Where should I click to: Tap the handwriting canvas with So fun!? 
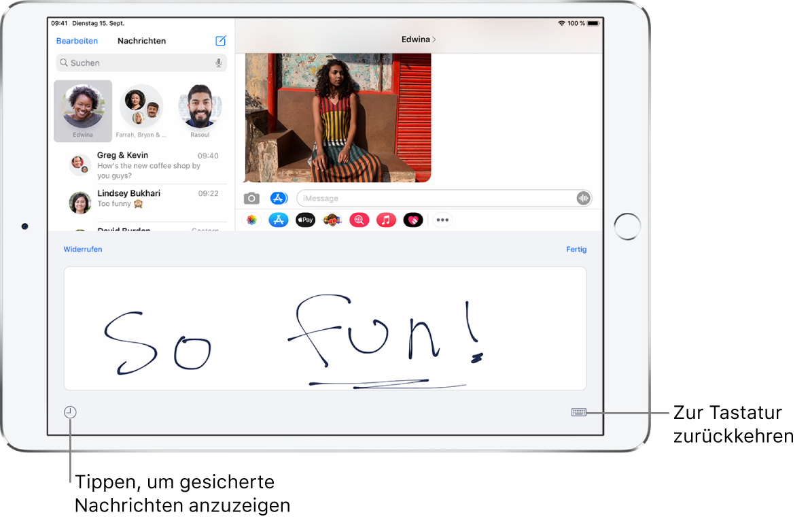(325, 328)
